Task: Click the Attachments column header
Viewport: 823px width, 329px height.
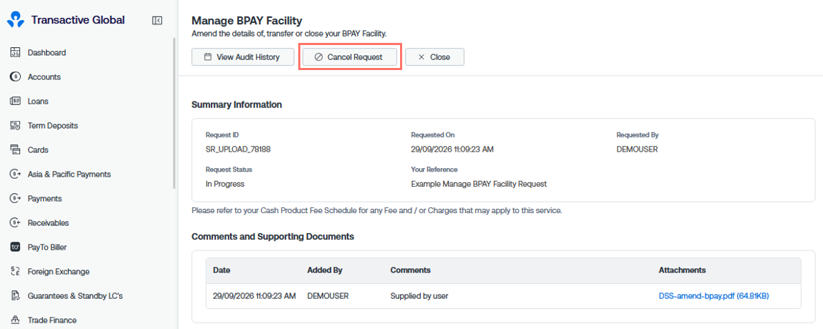Action: pos(682,270)
